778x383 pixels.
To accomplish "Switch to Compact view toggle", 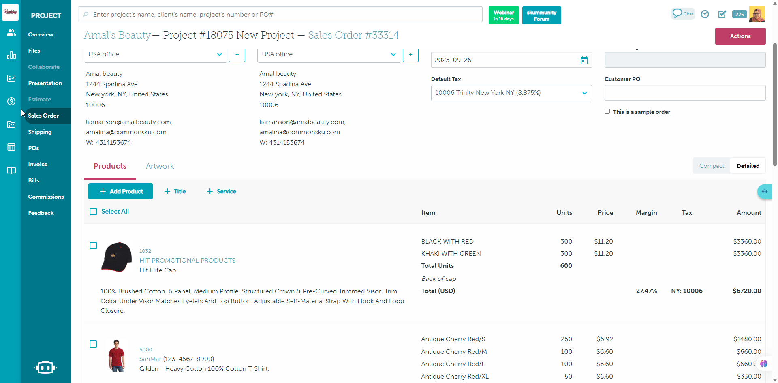I will point(712,166).
